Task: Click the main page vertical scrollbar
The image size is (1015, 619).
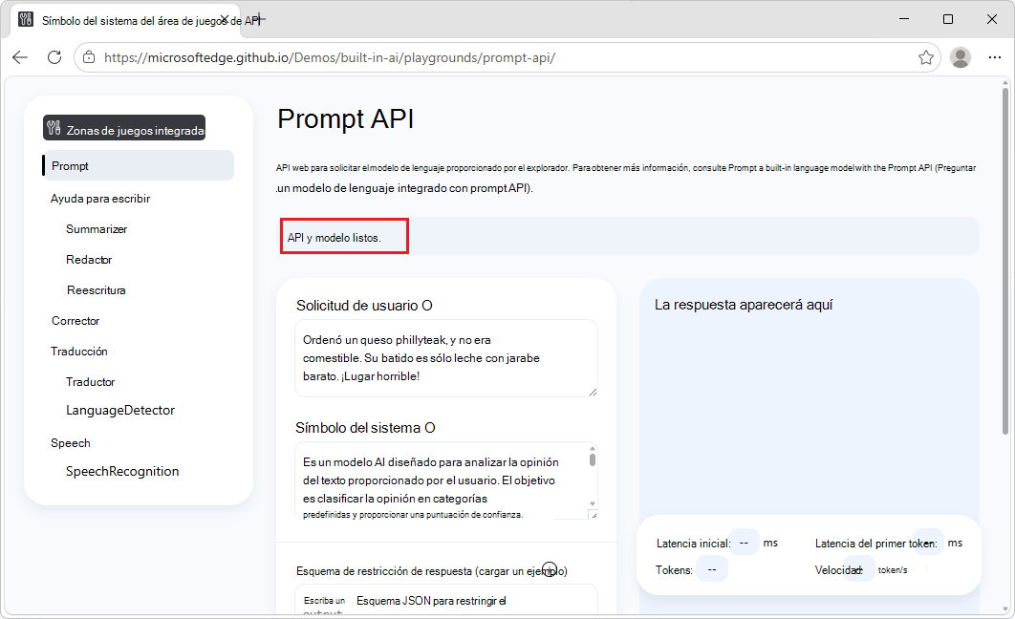Action: pos(1005,262)
